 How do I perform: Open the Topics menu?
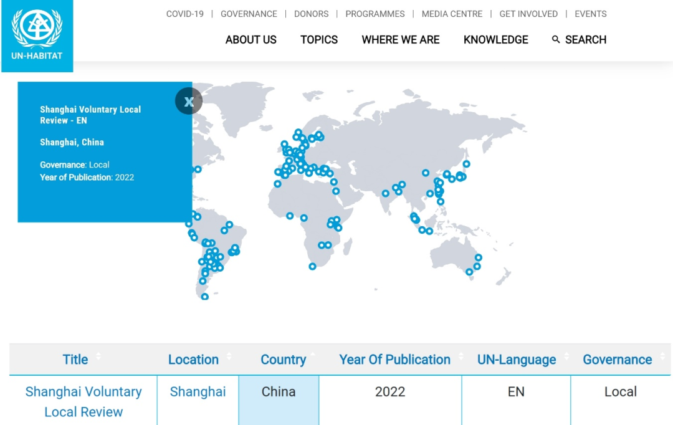(x=319, y=40)
